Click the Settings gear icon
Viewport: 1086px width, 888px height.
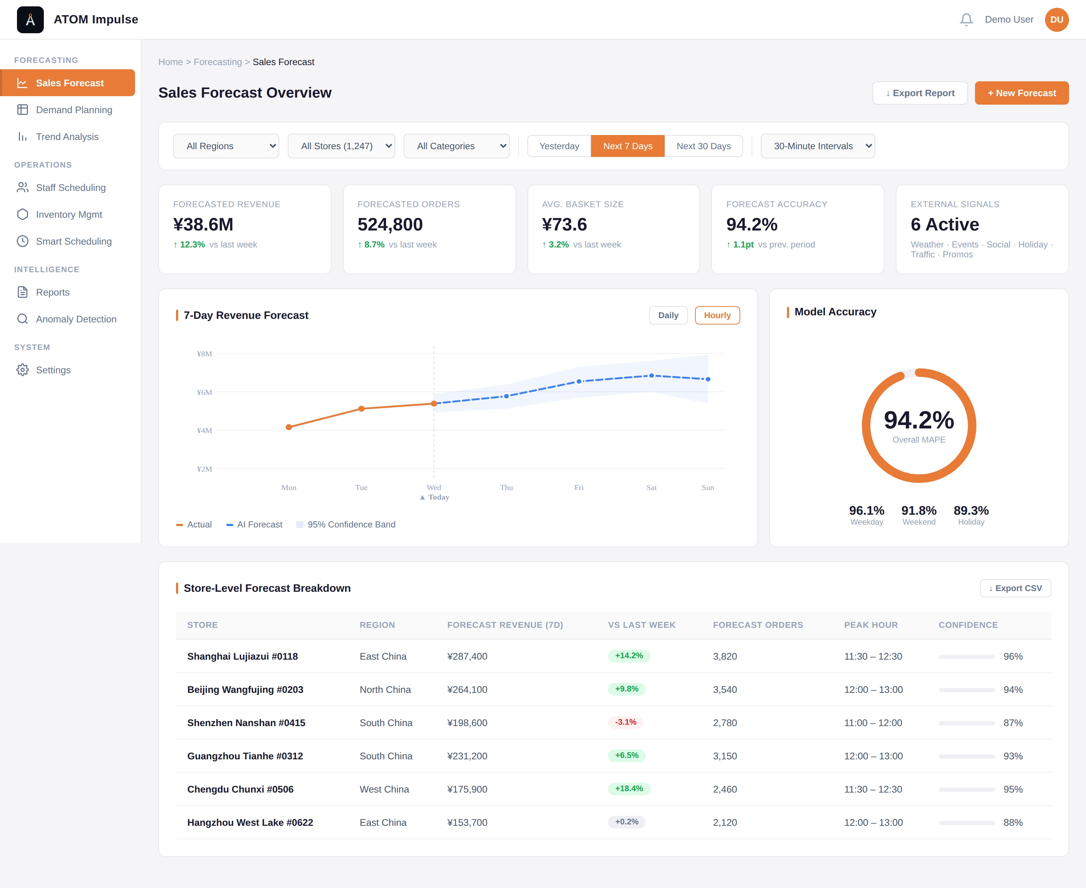[23, 370]
